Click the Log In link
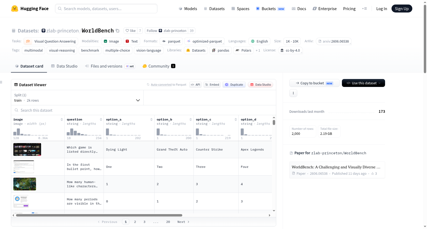This screenshot has width=427, height=229. tap(382, 9)
